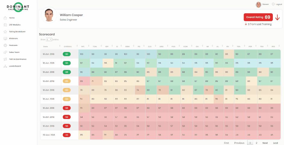Sort by the MI column arrows

coord(212,46)
